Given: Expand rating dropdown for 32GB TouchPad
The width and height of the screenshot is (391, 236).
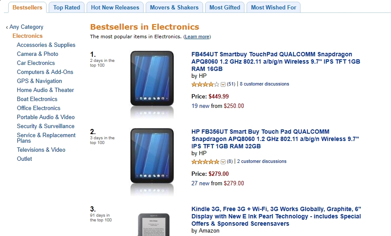Looking at the screenshot, I should coord(223,162).
